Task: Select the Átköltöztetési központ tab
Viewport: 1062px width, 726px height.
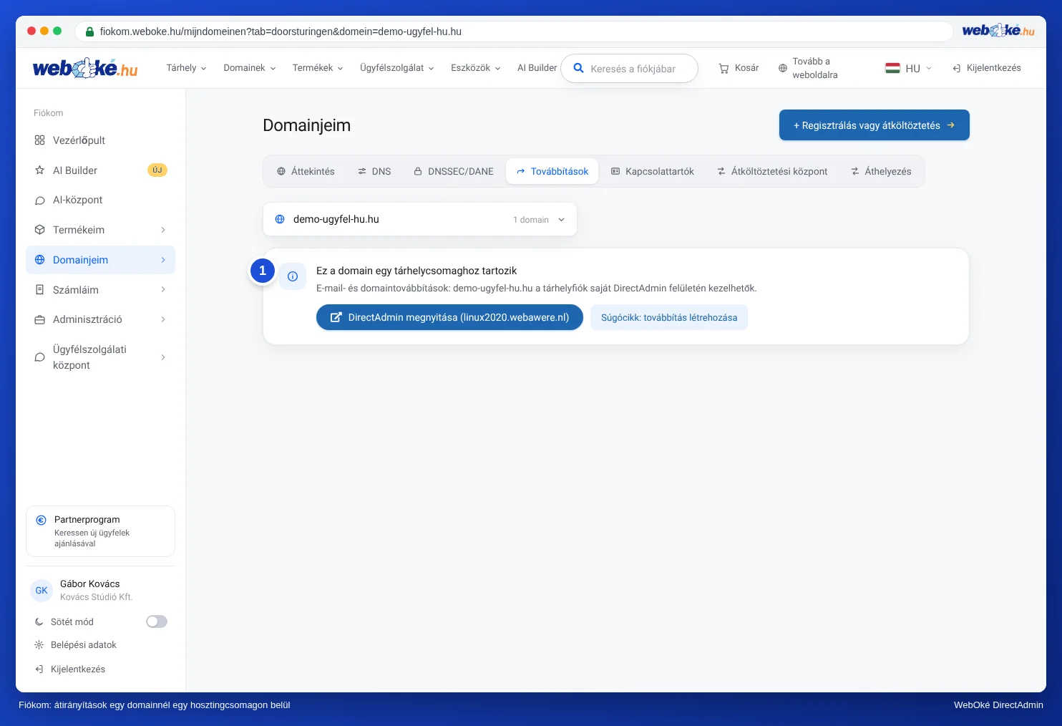Action: (772, 172)
